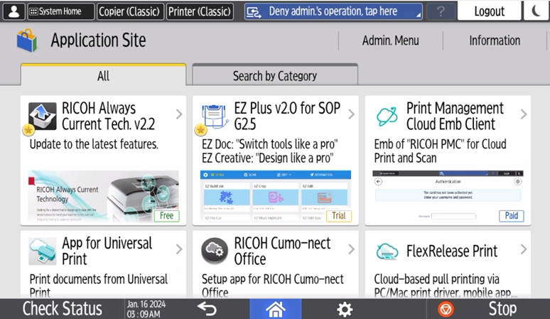
Task: Select the All tab
Action: [103, 75]
